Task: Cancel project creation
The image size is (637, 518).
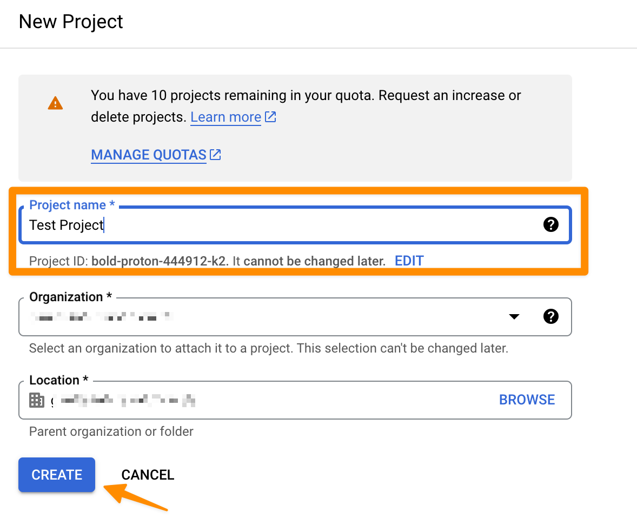Action: click(148, 475)
